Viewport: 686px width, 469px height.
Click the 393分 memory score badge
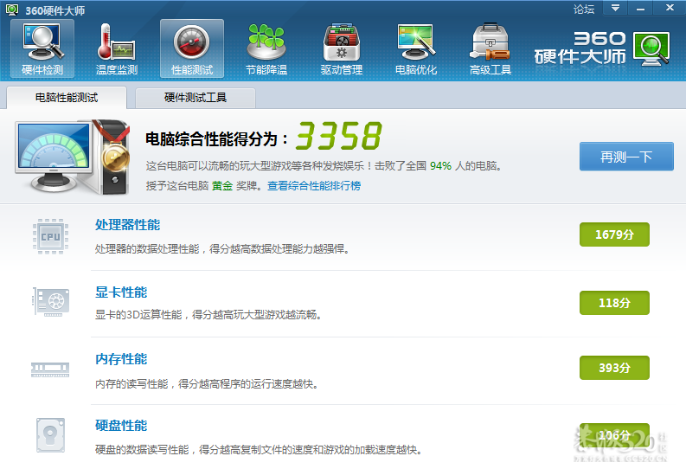(614, 368)
